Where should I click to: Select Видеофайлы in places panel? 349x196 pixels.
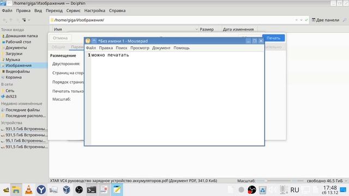17,71
